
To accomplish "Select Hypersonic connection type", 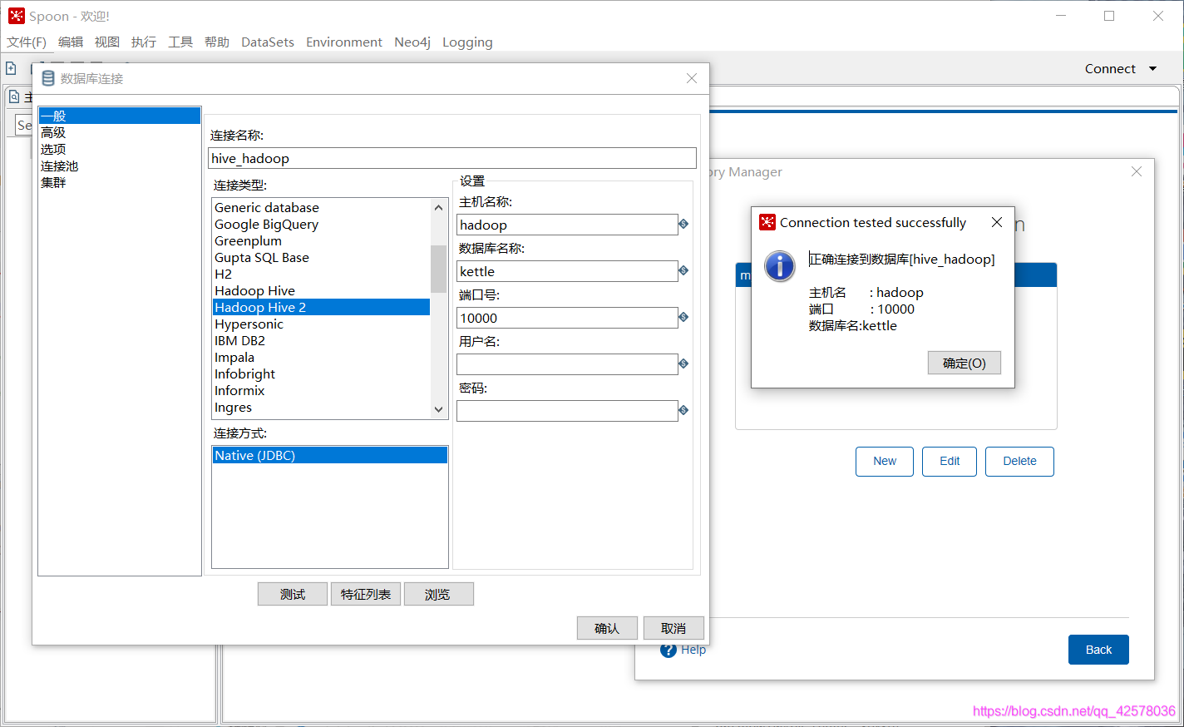I will click(322, 324).
